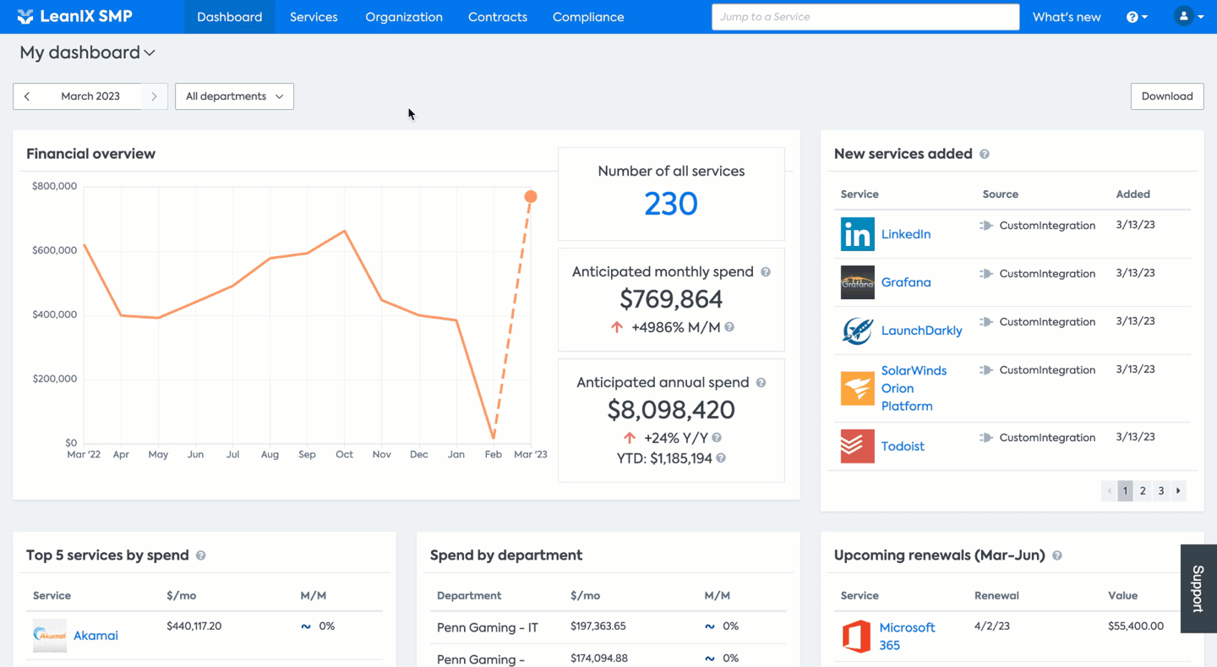
Task: Click the LeanIX SMP logo
Action: [x=74, y=17]
